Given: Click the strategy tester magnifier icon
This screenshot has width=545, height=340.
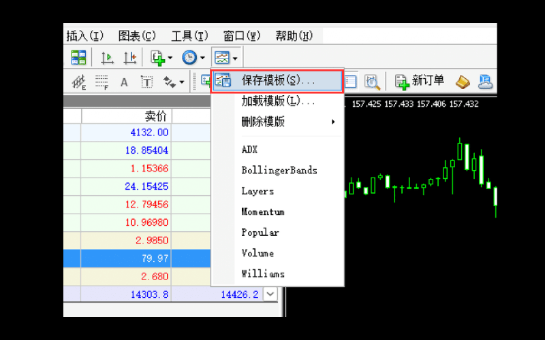Looking at the screenshot, I should click(372, 82).
